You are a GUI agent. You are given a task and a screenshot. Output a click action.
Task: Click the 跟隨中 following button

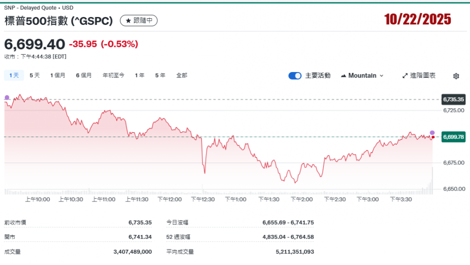click(x=139, y=21)
